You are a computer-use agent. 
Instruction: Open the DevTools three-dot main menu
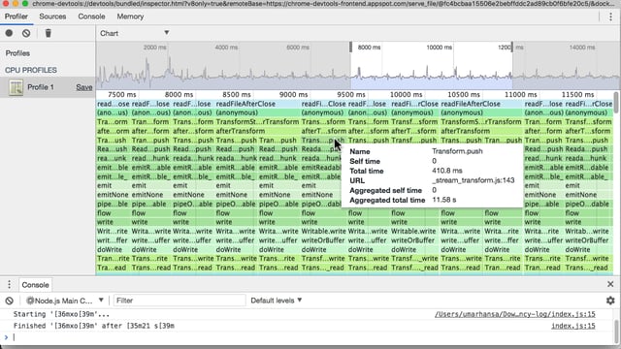[x=610, y=16]
